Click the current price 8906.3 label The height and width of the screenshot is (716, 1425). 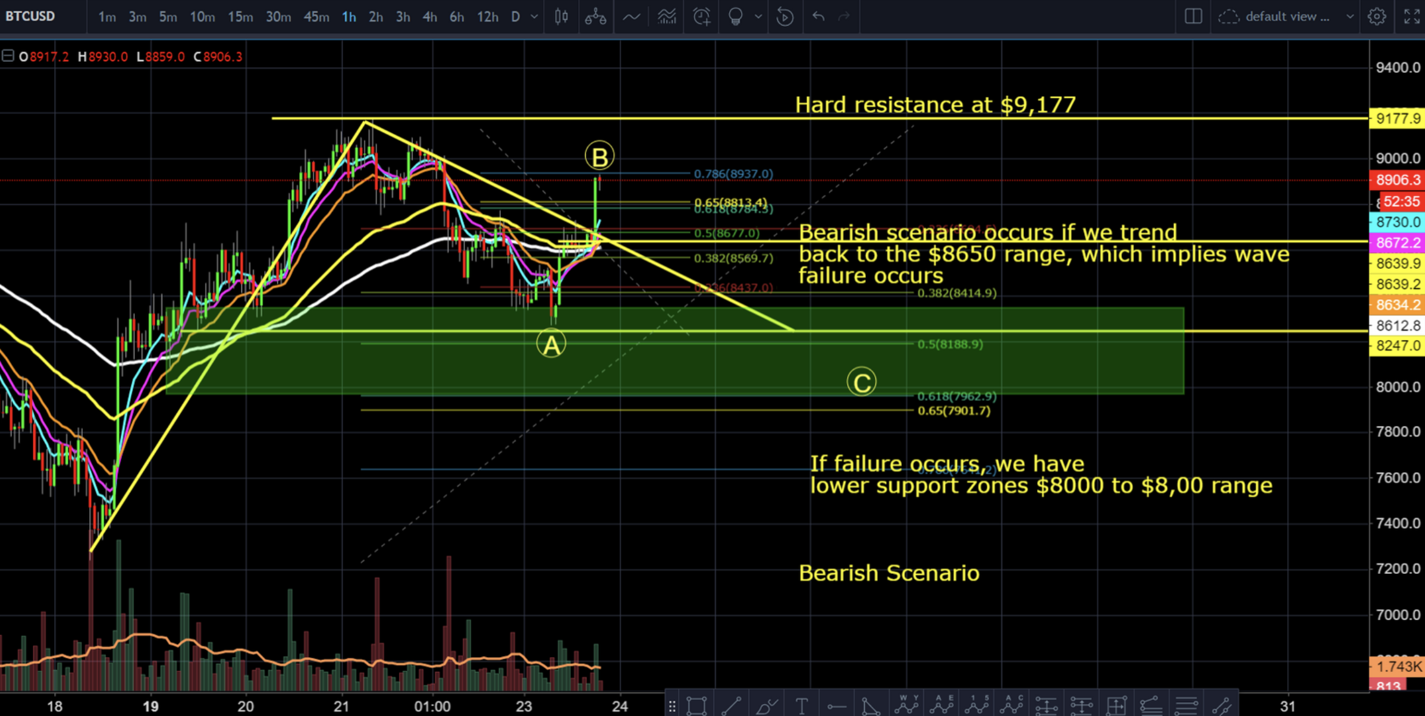coord(1398,180)
